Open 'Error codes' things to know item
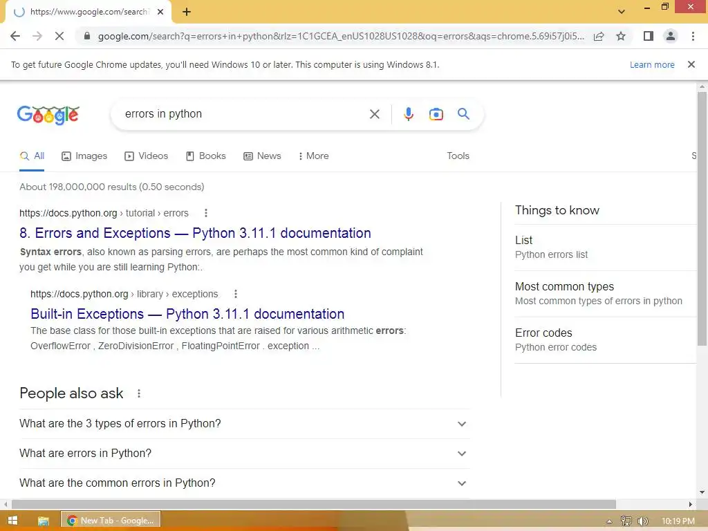Image resolution: width=708 pixels, height=531 pixels. coord(605,339)
